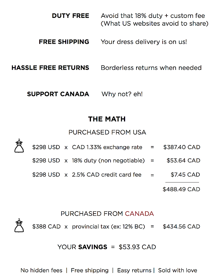Click the SUPPORT CANADA heading

coord(58,94)
